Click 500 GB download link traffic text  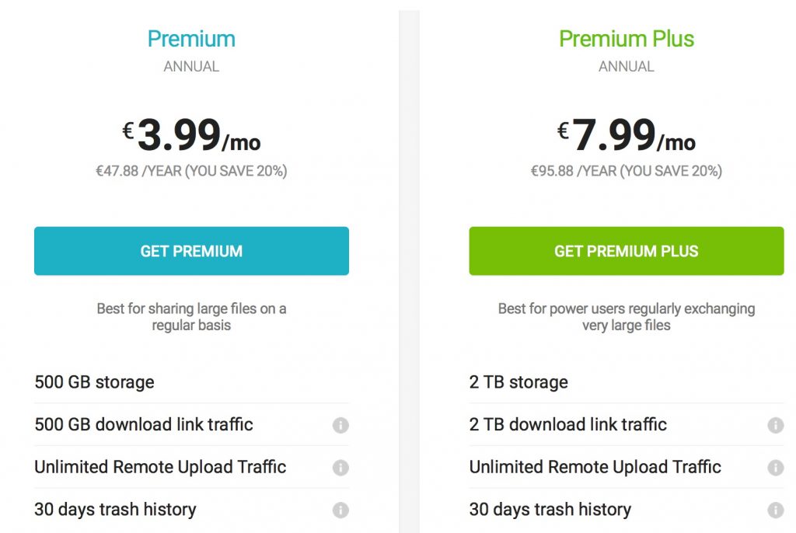(144, 424)
